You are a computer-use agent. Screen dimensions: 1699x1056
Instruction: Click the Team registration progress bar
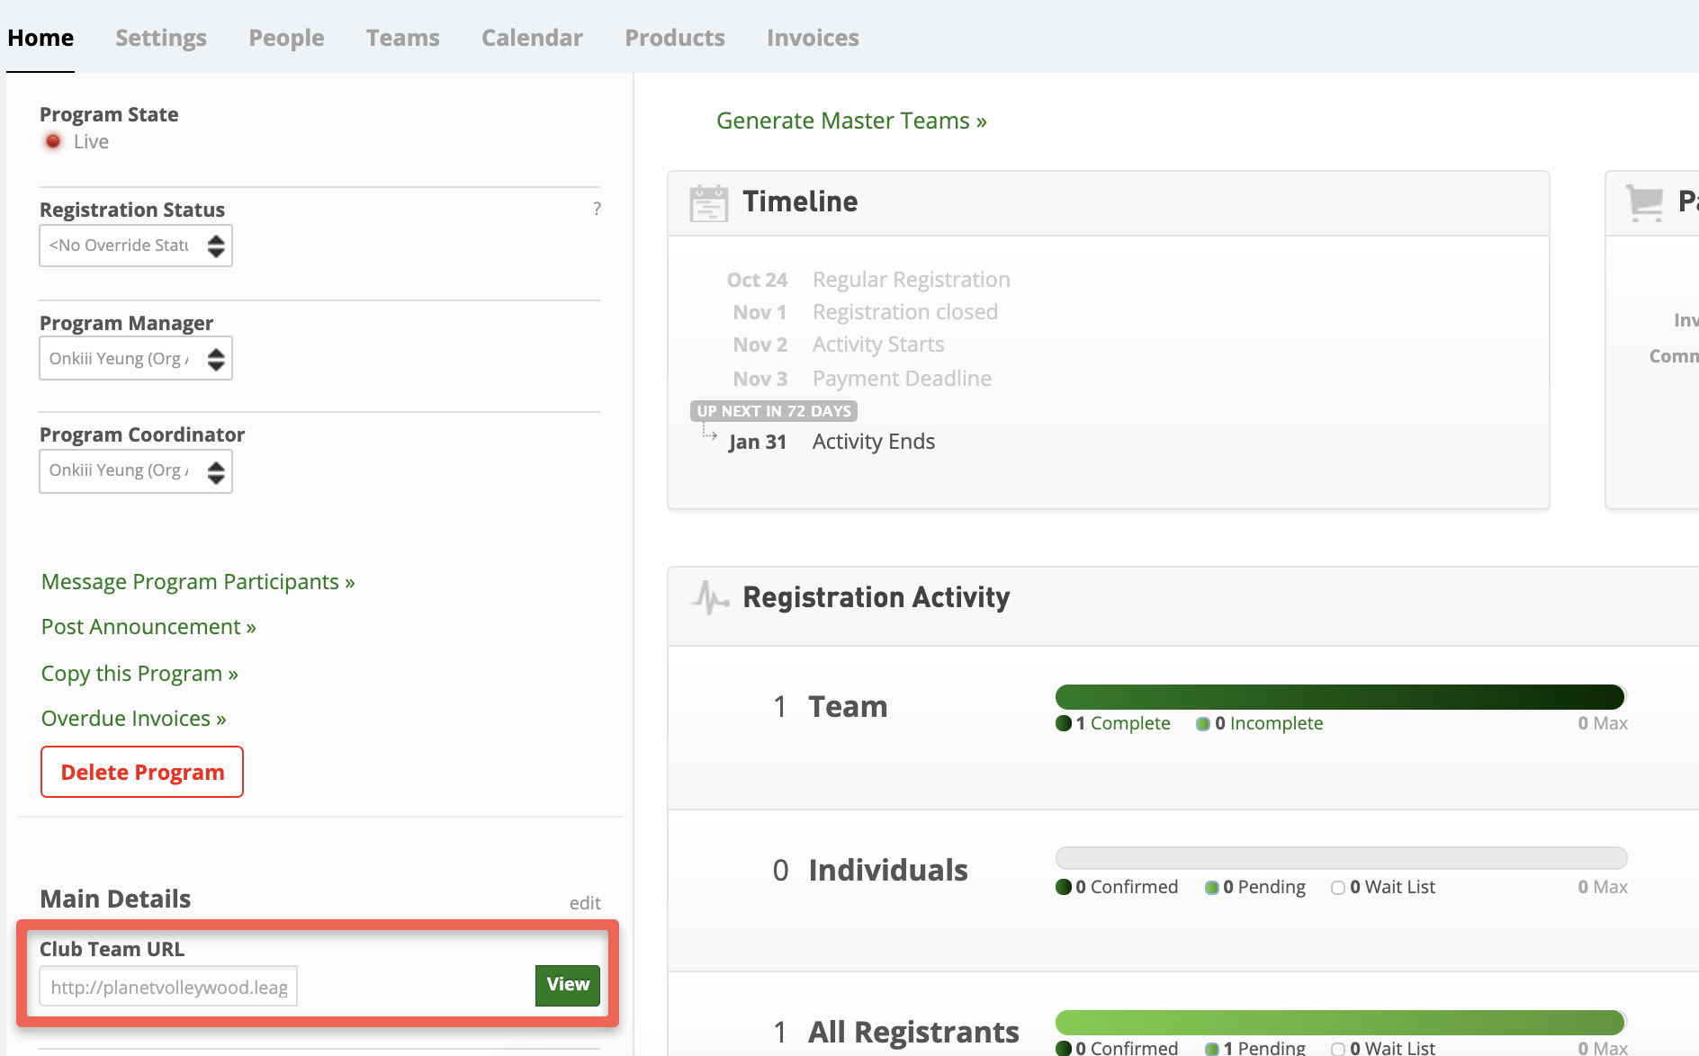1339,696
